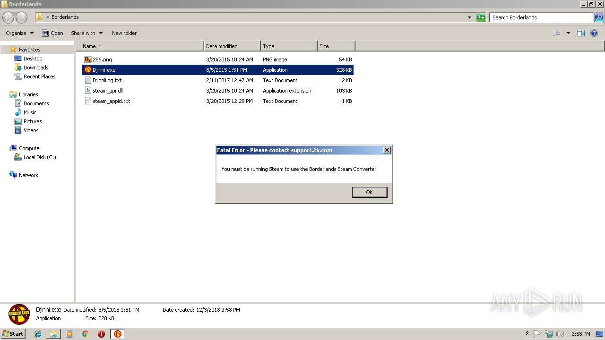Open Windows Explorer taskbar icon
This screenshot has height=340, width=605.
(x=53, y=334)
